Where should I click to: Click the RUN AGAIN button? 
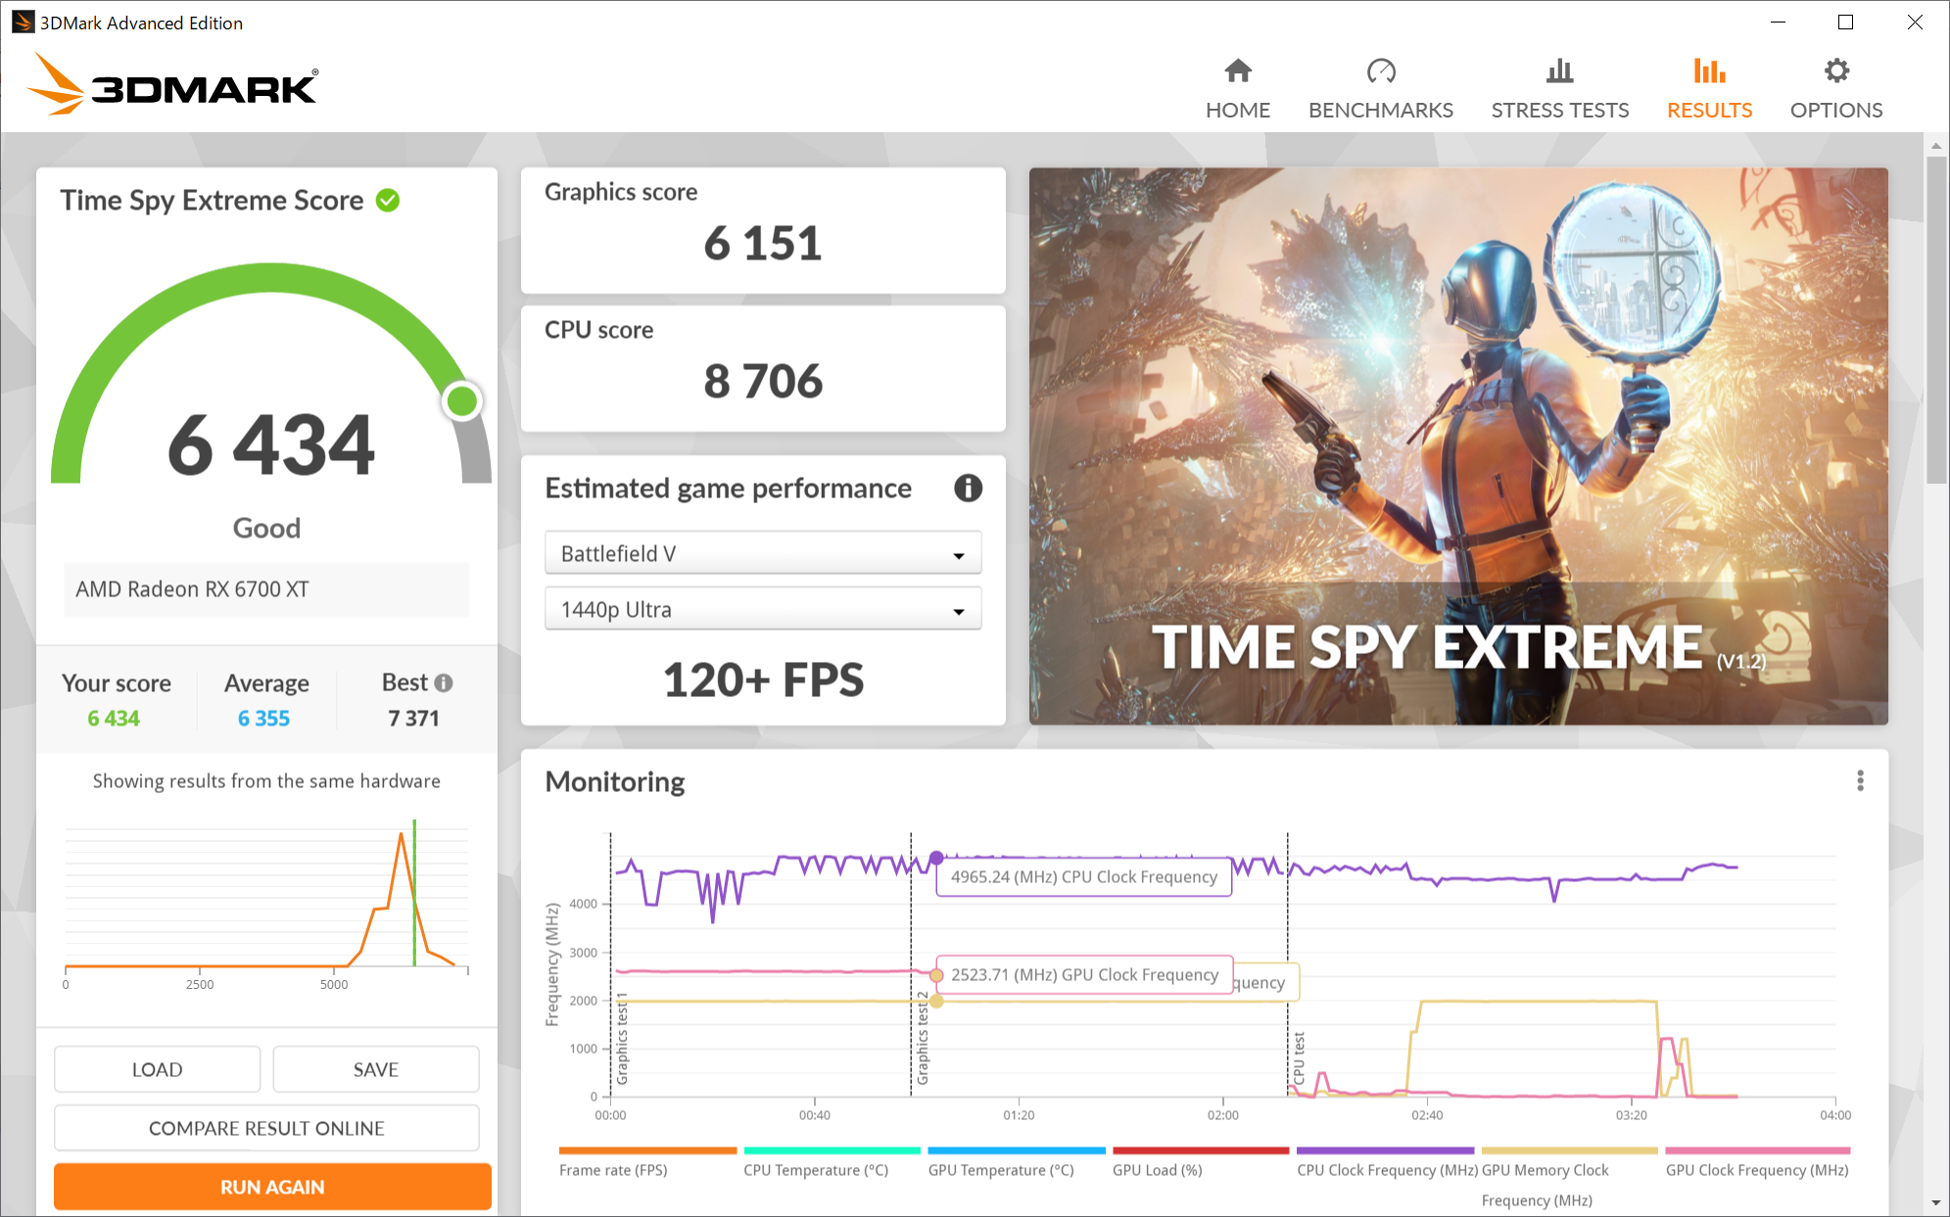point(272,1187)
